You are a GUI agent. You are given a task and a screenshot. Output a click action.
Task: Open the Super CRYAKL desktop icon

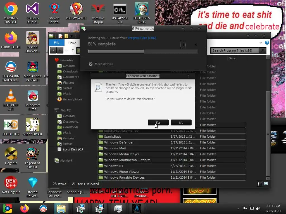pyautogui.click(x=32, y=127)
